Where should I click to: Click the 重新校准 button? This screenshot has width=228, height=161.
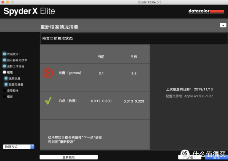pyautogui.click(x=69, y=157)
